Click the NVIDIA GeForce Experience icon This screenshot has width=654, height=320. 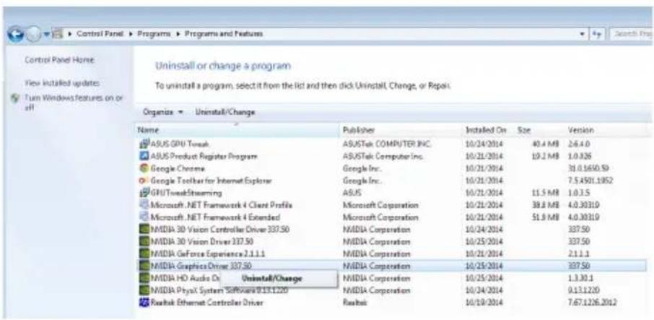(144, 254)
